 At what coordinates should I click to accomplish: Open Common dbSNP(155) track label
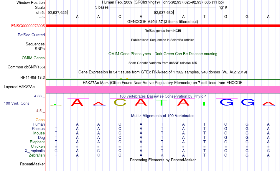(x=26, y=67)
